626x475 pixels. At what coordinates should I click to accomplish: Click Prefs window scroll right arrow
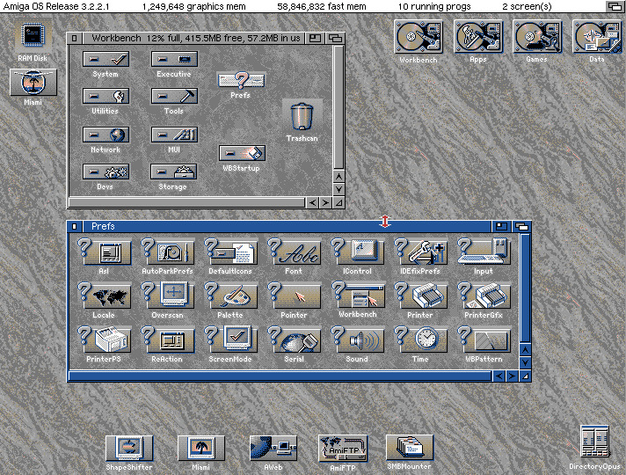512,376
